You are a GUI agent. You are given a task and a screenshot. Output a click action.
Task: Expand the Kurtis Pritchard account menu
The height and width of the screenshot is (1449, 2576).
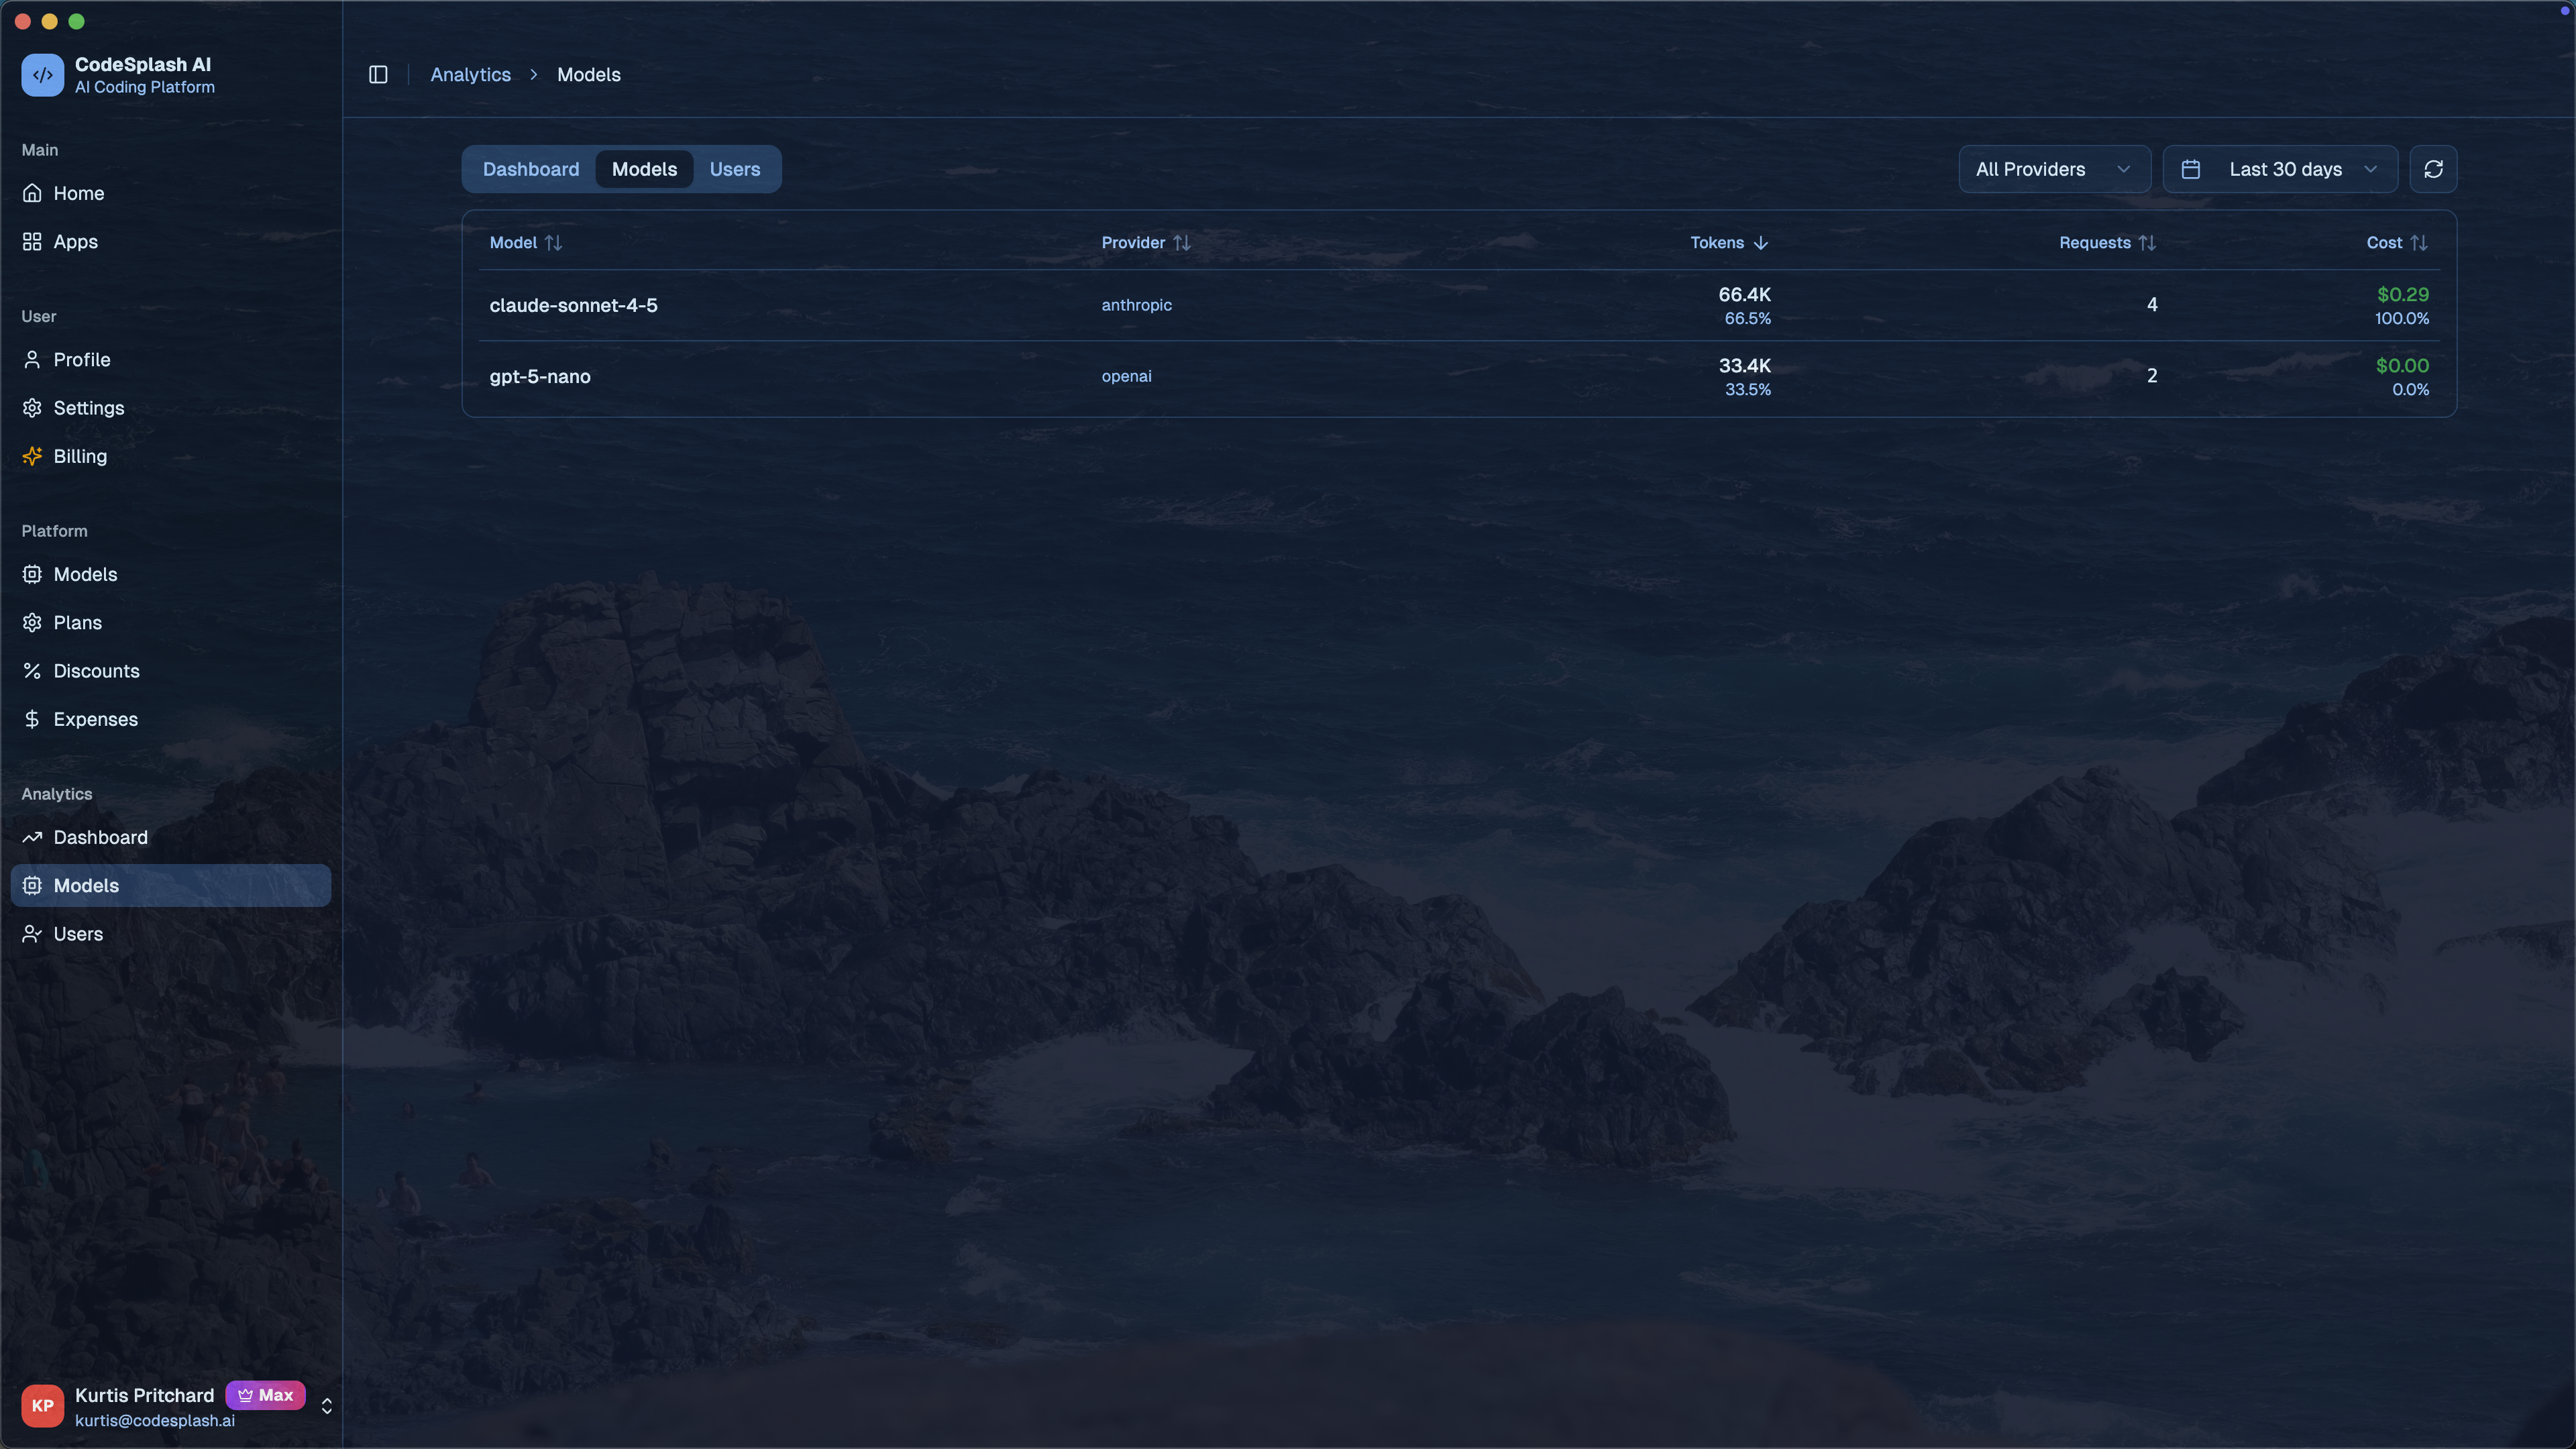click(326, 1406)
